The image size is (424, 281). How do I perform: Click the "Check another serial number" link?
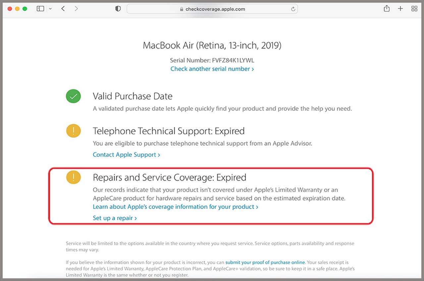click(x=212, y=69)
